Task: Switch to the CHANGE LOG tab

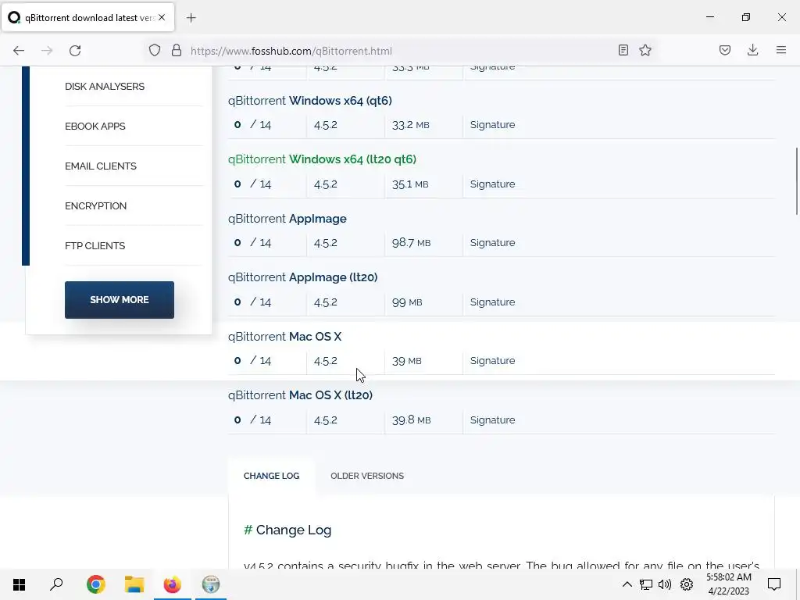Action: pos(271,476)
